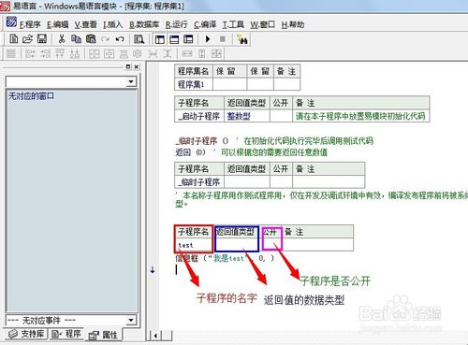Click the Undo arrow icon

[x=120, y=39]
